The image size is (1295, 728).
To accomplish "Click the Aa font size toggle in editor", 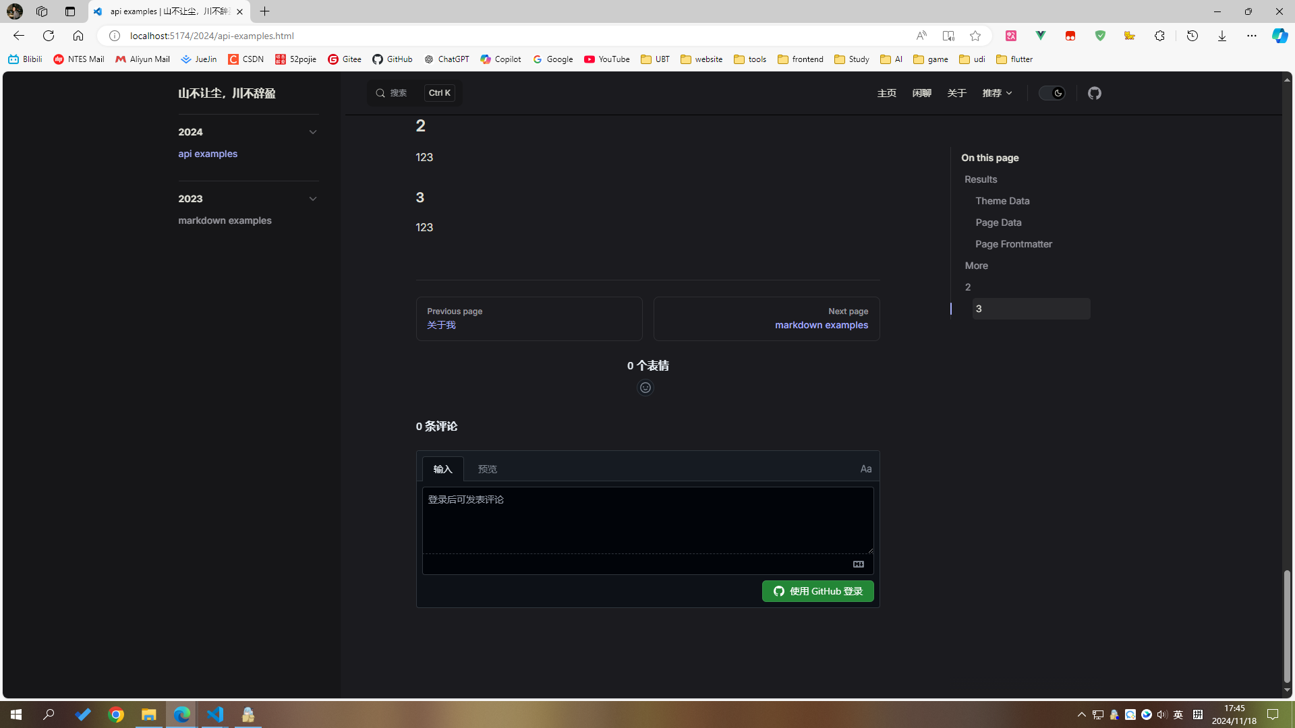I will [x=865, y=468].
